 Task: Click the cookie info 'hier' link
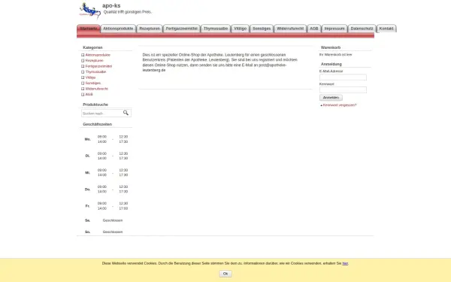coord(345,263)
